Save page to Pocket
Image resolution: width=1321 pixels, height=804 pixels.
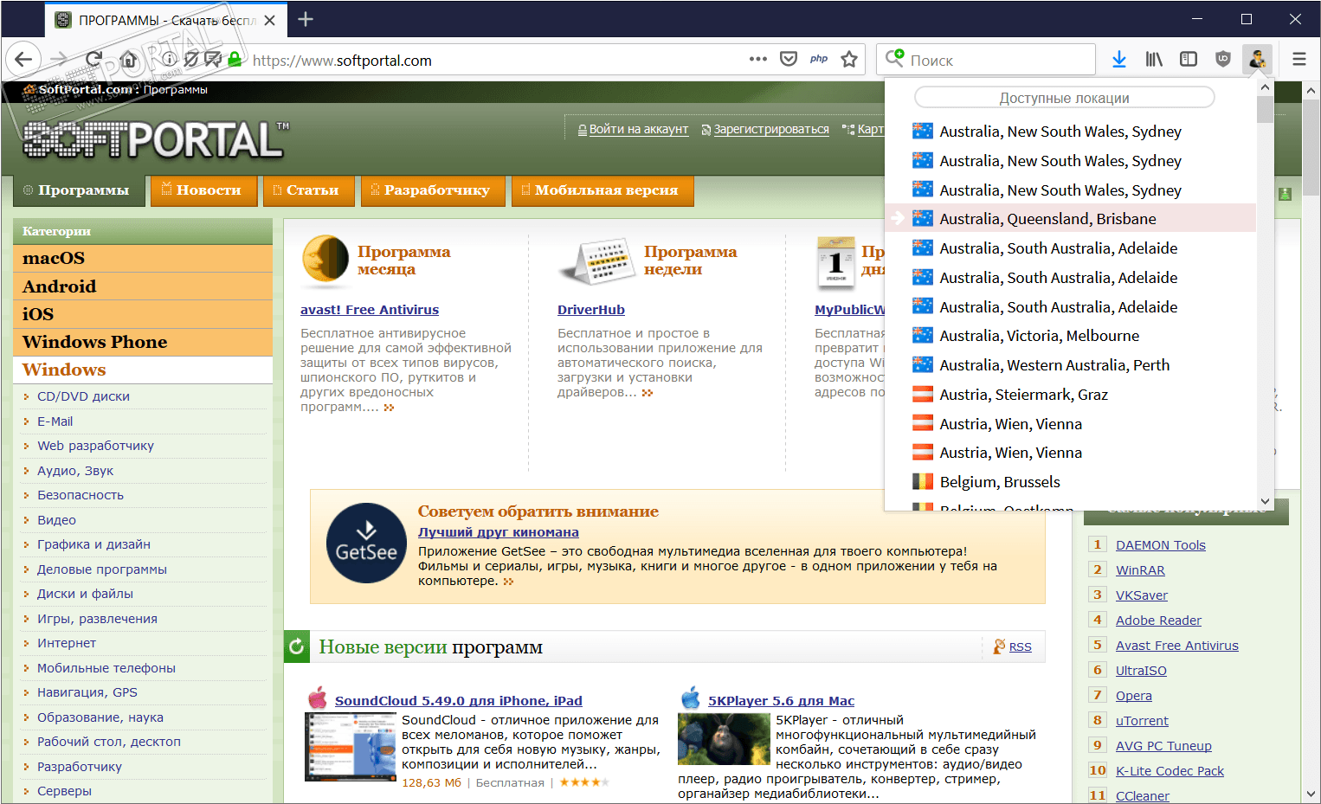(789, 59)
